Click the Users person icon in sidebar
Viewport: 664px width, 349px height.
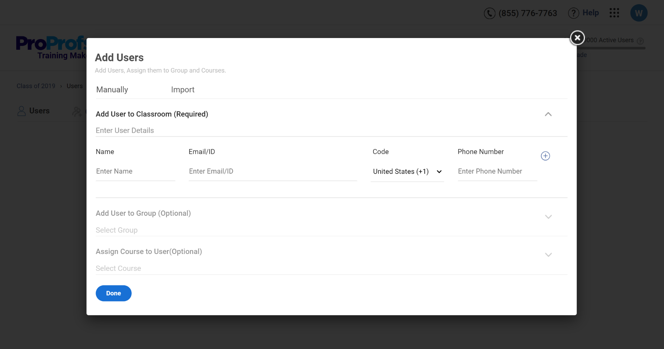21,111
